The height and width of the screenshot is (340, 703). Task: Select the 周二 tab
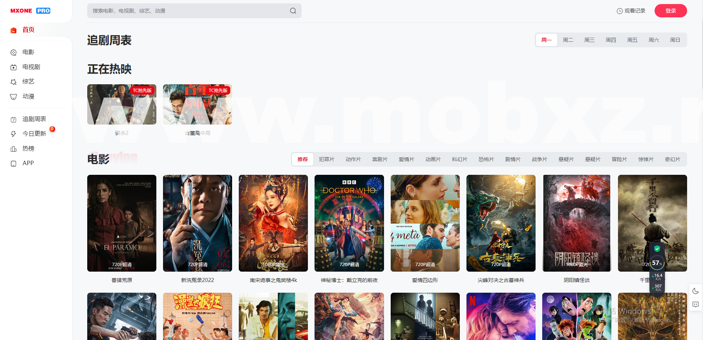568,40
